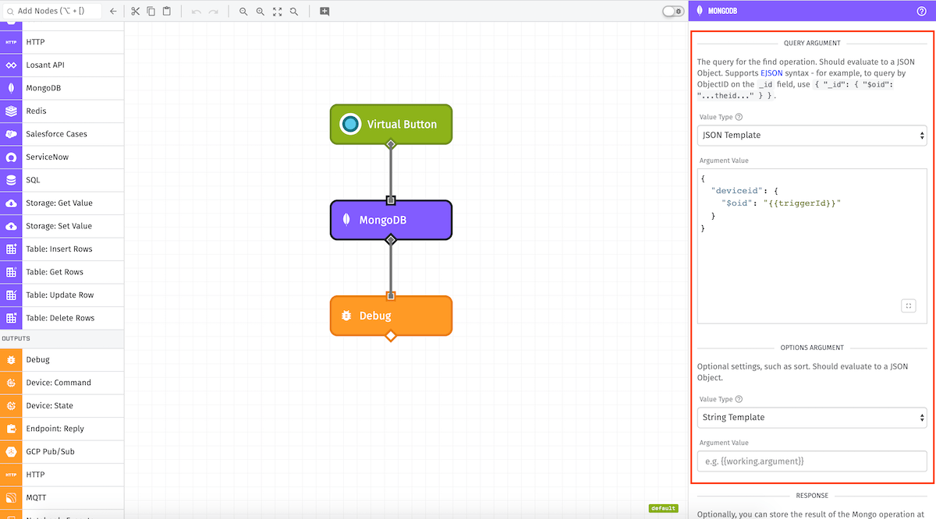Open Query Argument Value Type dropdown (JSON Template)
The width and height of the screenshot is (936, 519).
click(812, 135)
